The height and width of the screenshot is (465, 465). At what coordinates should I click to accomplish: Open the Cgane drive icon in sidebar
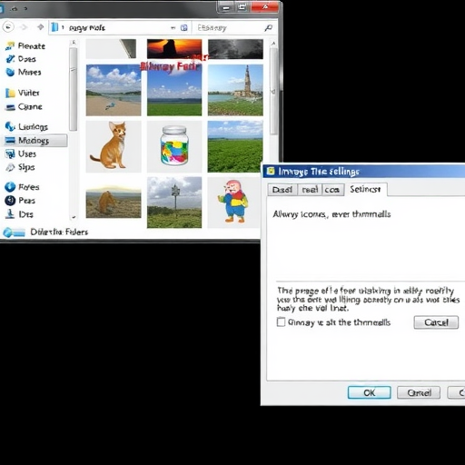[10, 107]
